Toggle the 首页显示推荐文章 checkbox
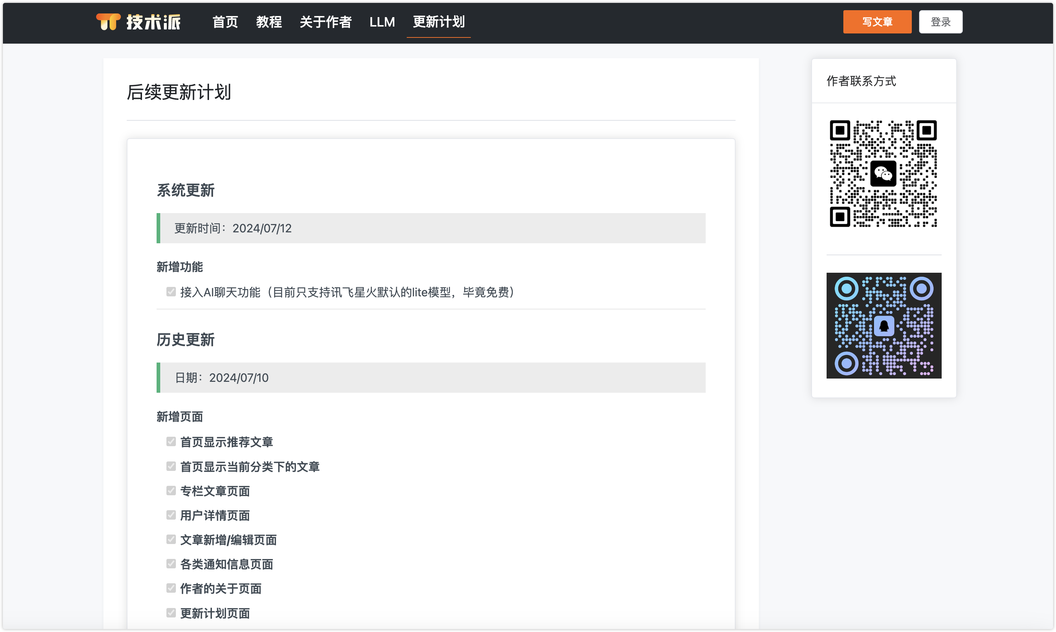Image resolution: width=1056 pixels, height=632 pixels. (x=171, y=441)
